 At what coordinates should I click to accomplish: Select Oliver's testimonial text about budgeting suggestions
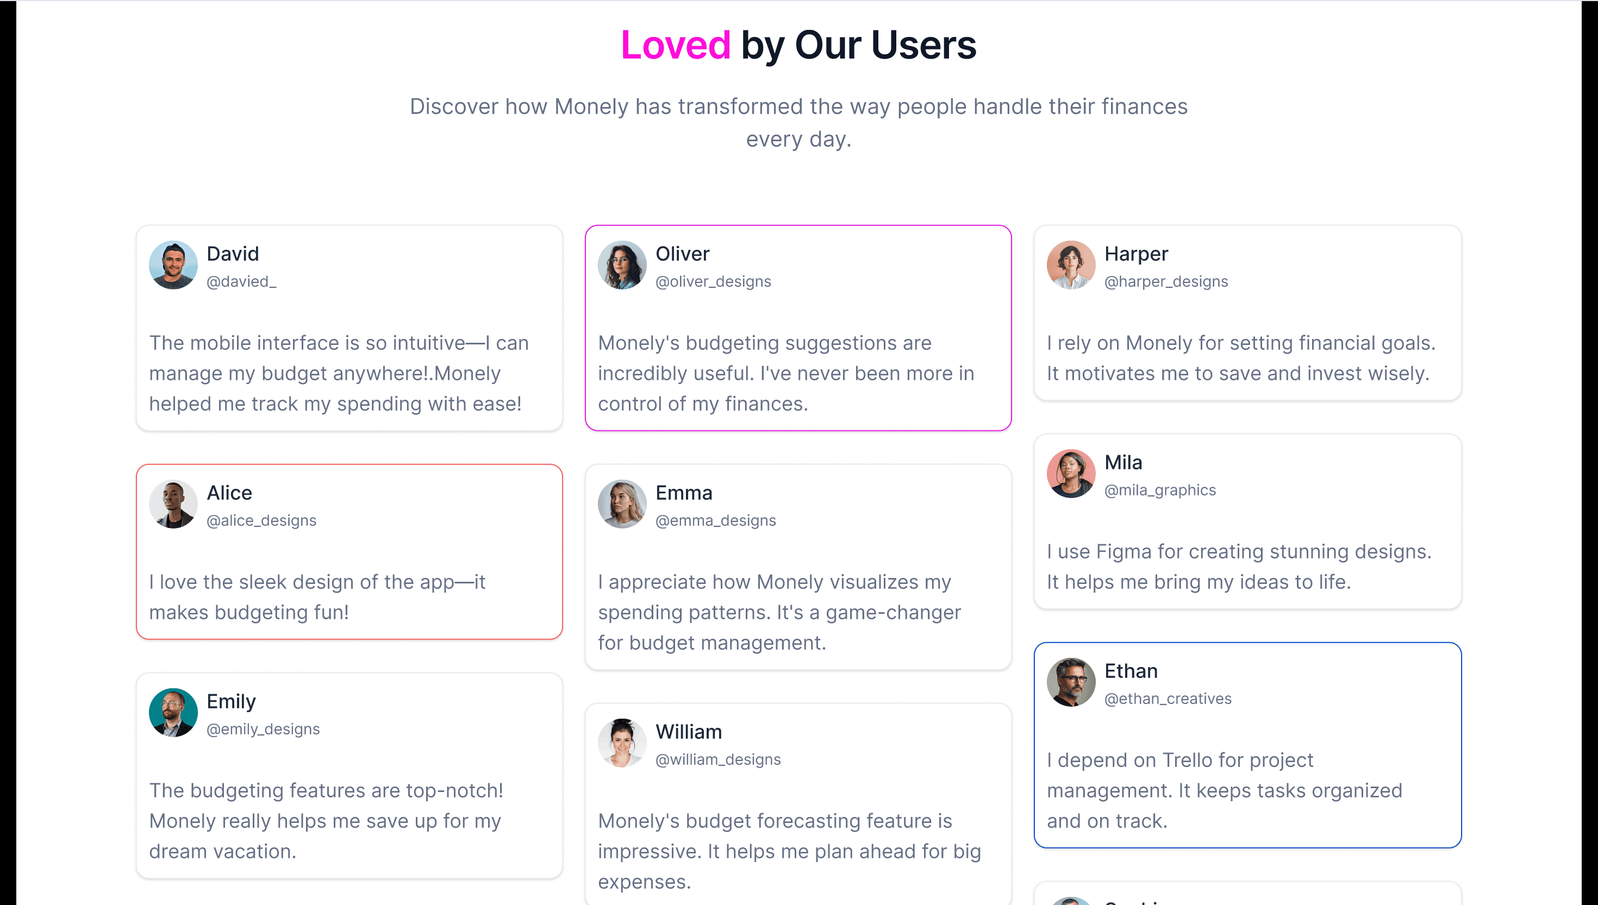786,373
